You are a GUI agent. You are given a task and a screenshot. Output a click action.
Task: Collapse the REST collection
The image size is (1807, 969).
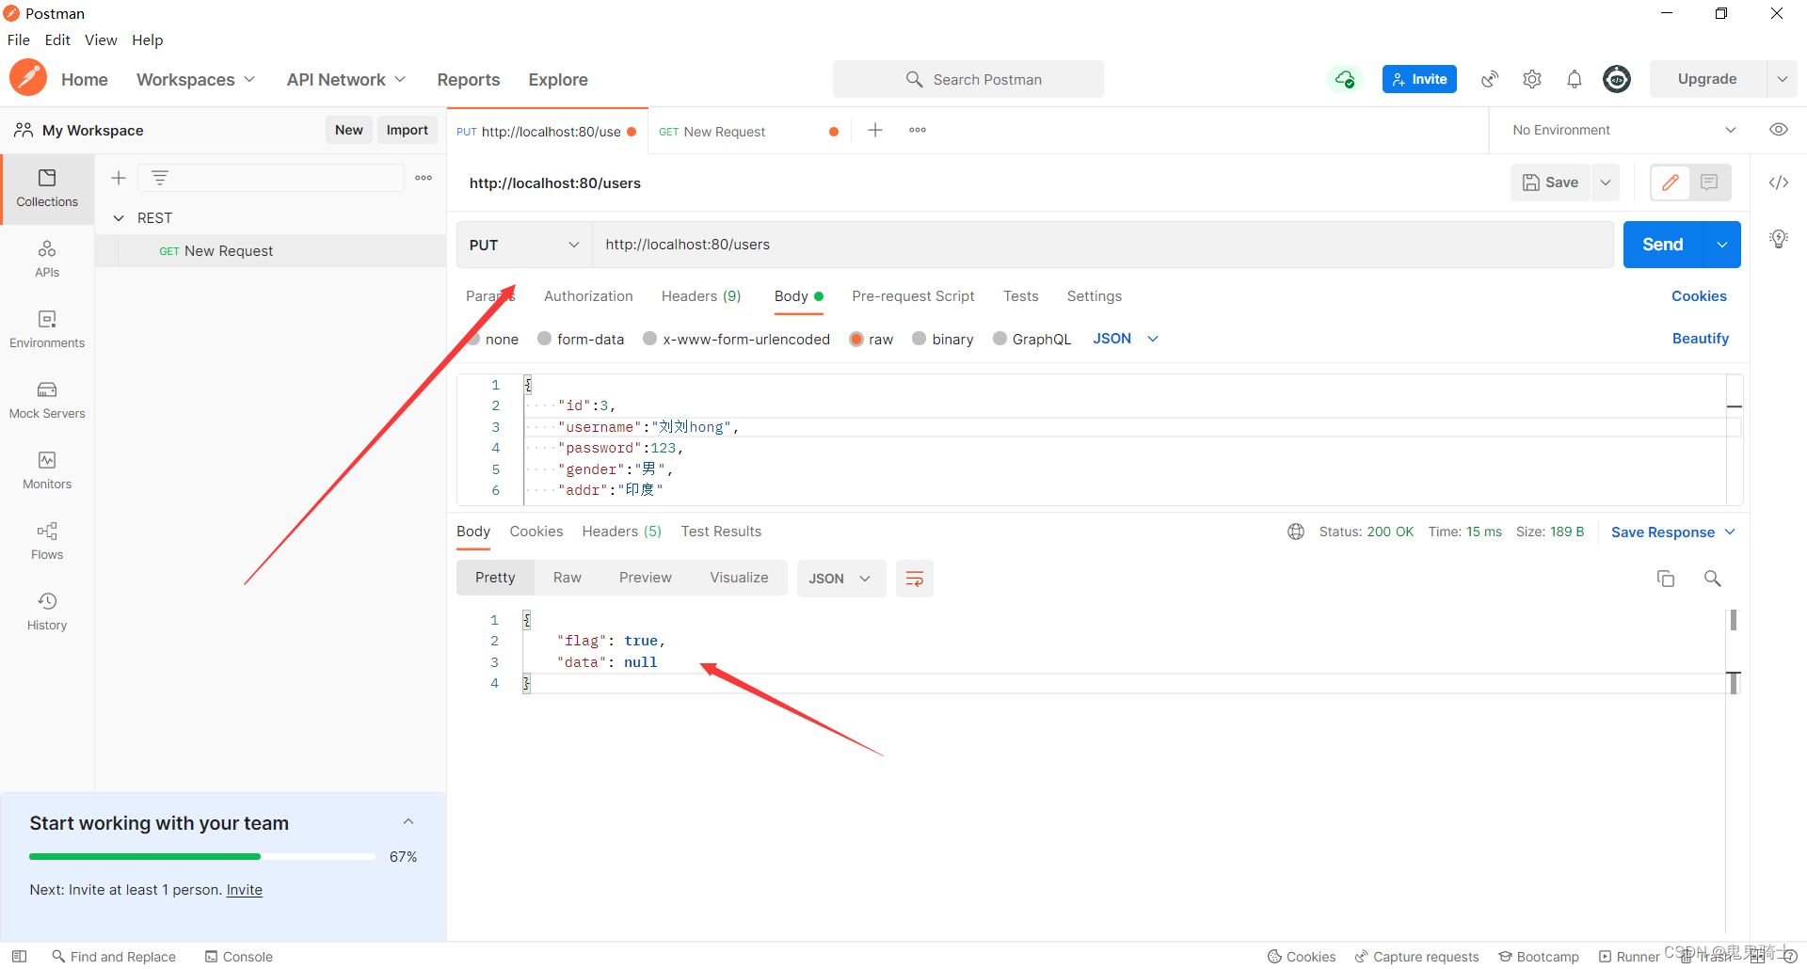tap(119, 218)
